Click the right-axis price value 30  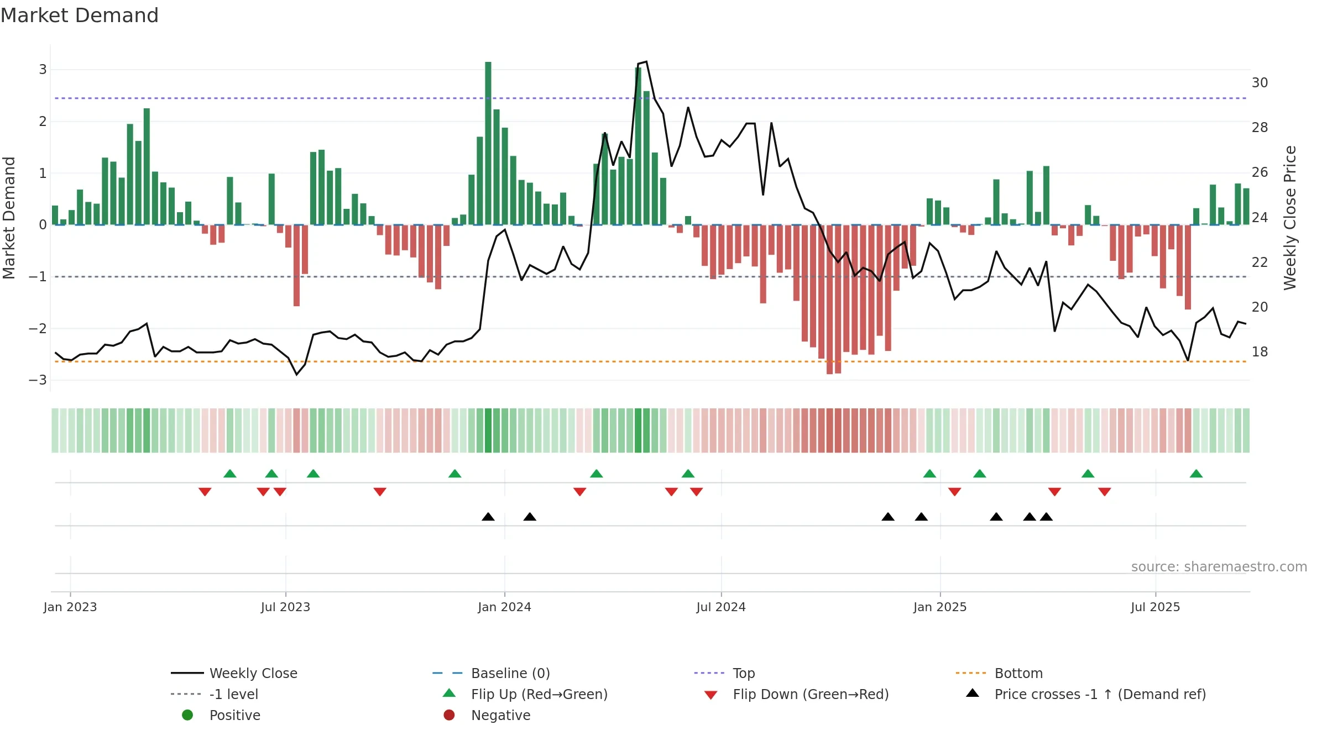pyautogui.click(x=1260, y=82)
